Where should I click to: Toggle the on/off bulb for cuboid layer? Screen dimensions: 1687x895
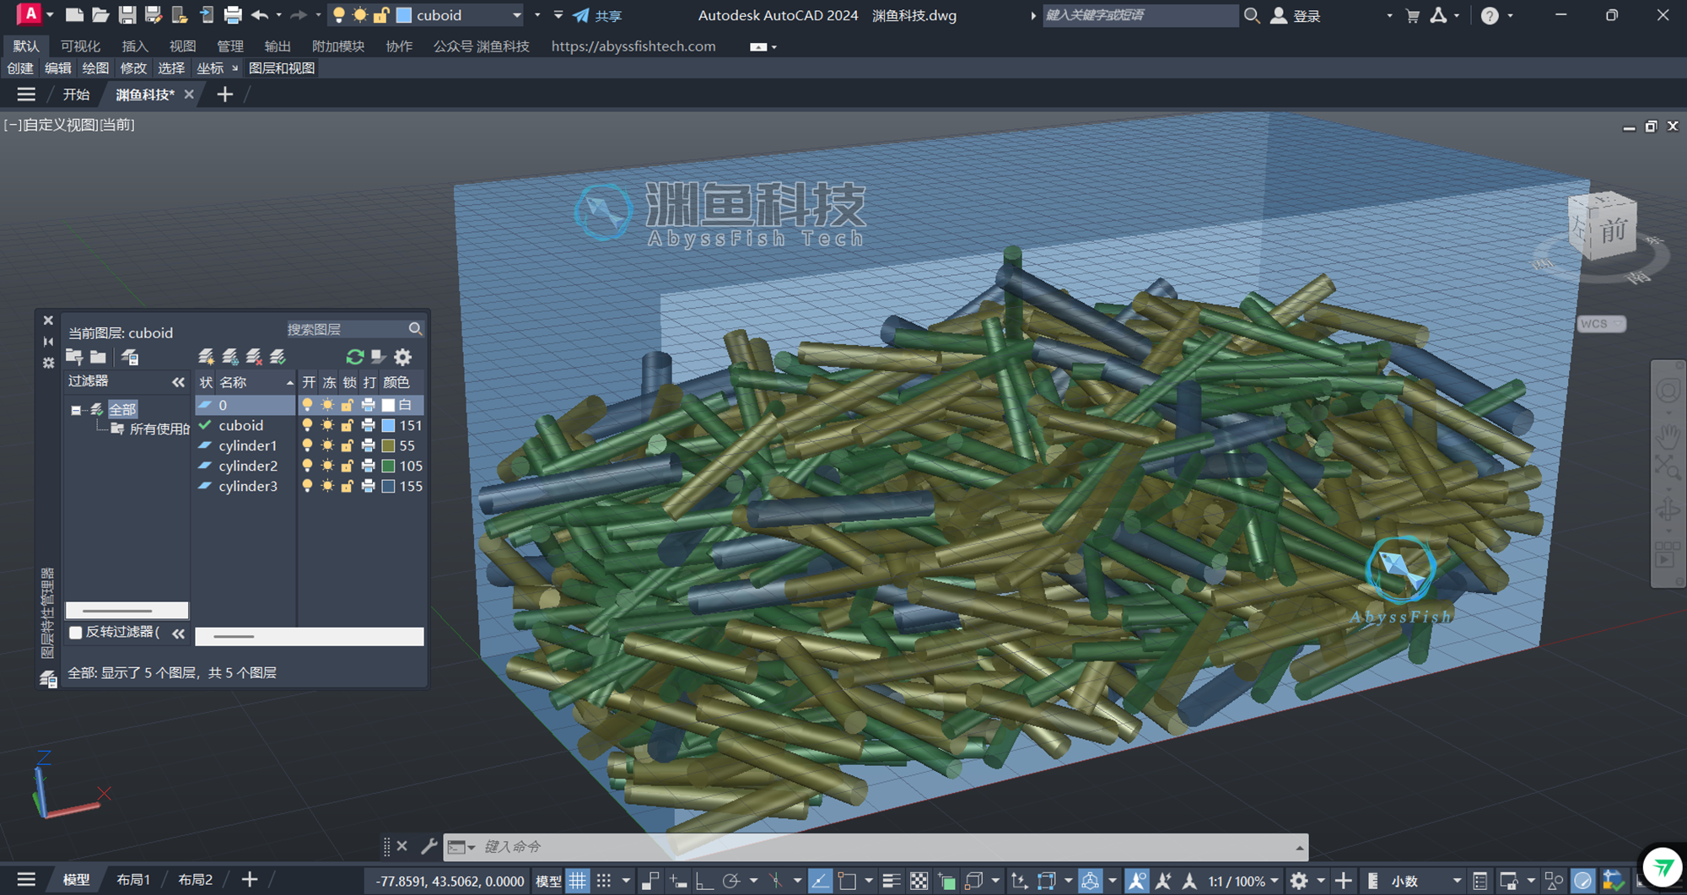pos(308,425)
